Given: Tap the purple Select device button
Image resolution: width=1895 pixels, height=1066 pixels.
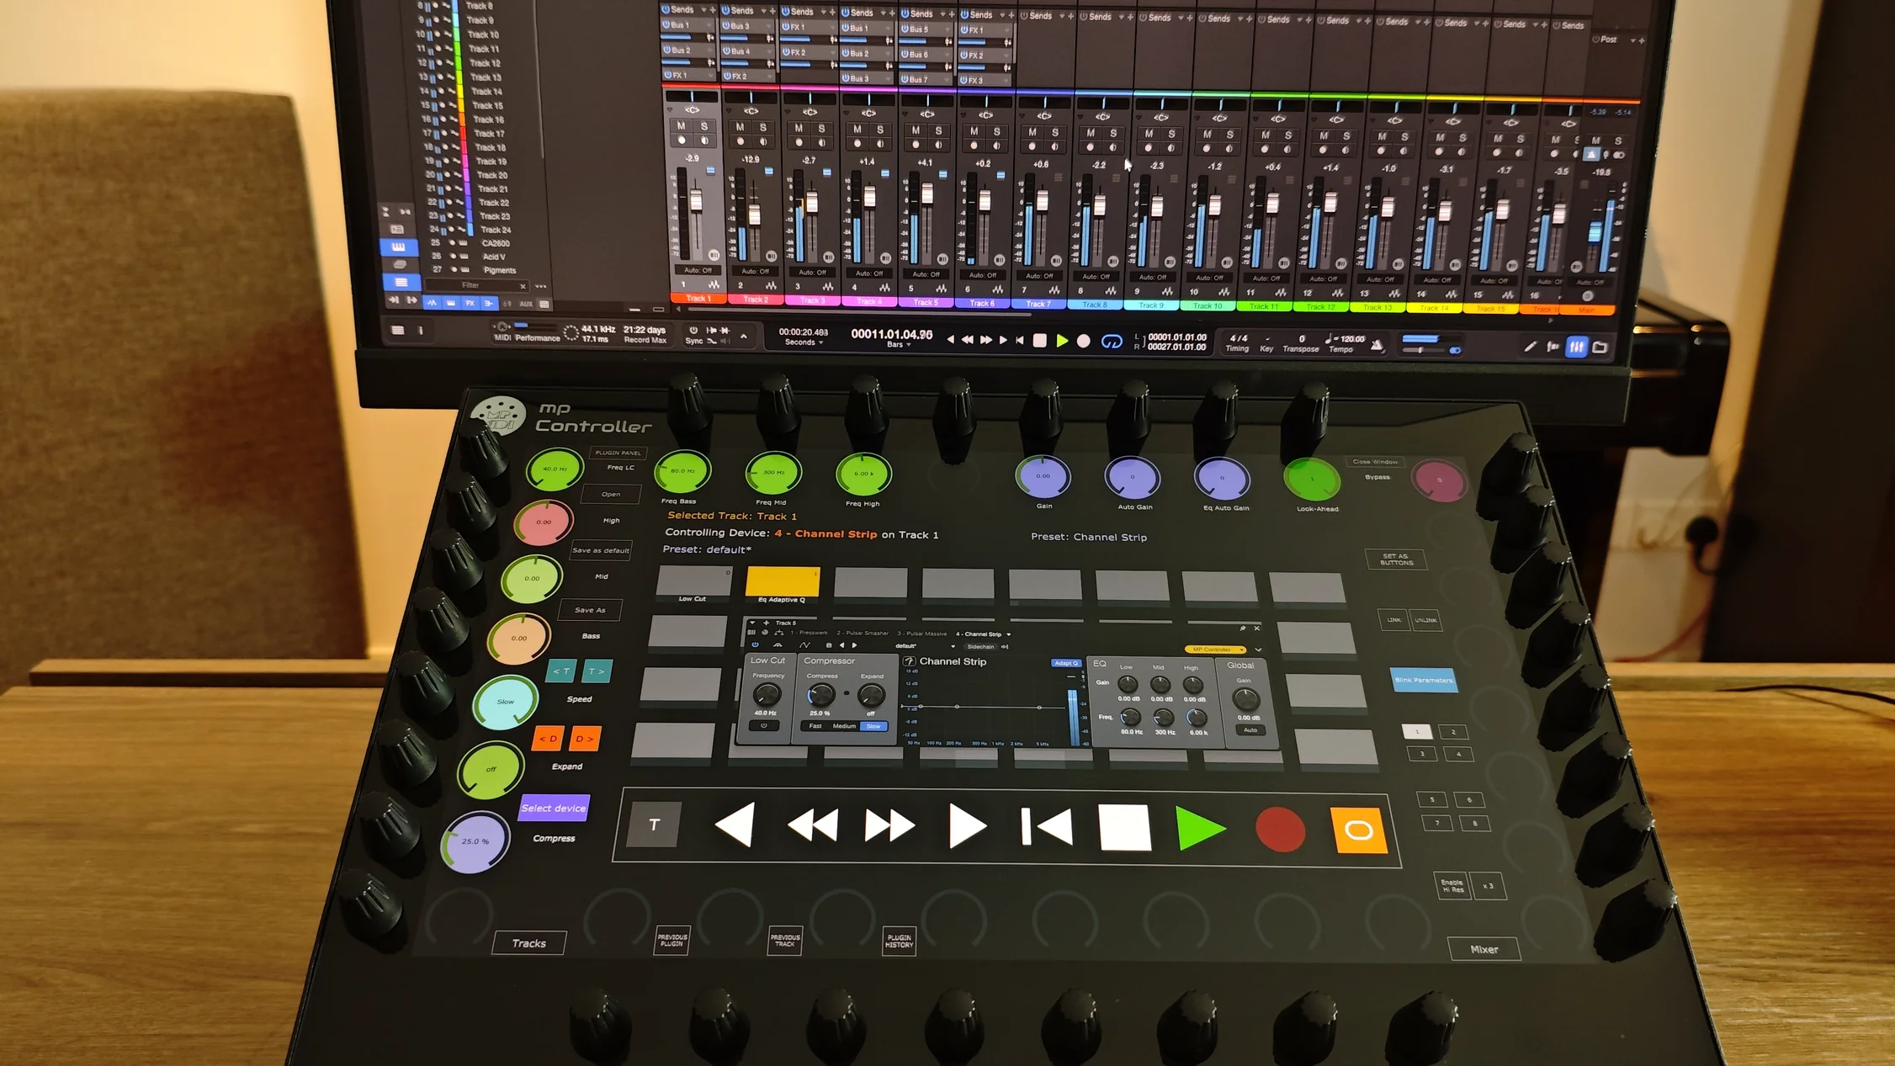Looking at the screenshot, I should pyautogui.click(x=554, y=808).
